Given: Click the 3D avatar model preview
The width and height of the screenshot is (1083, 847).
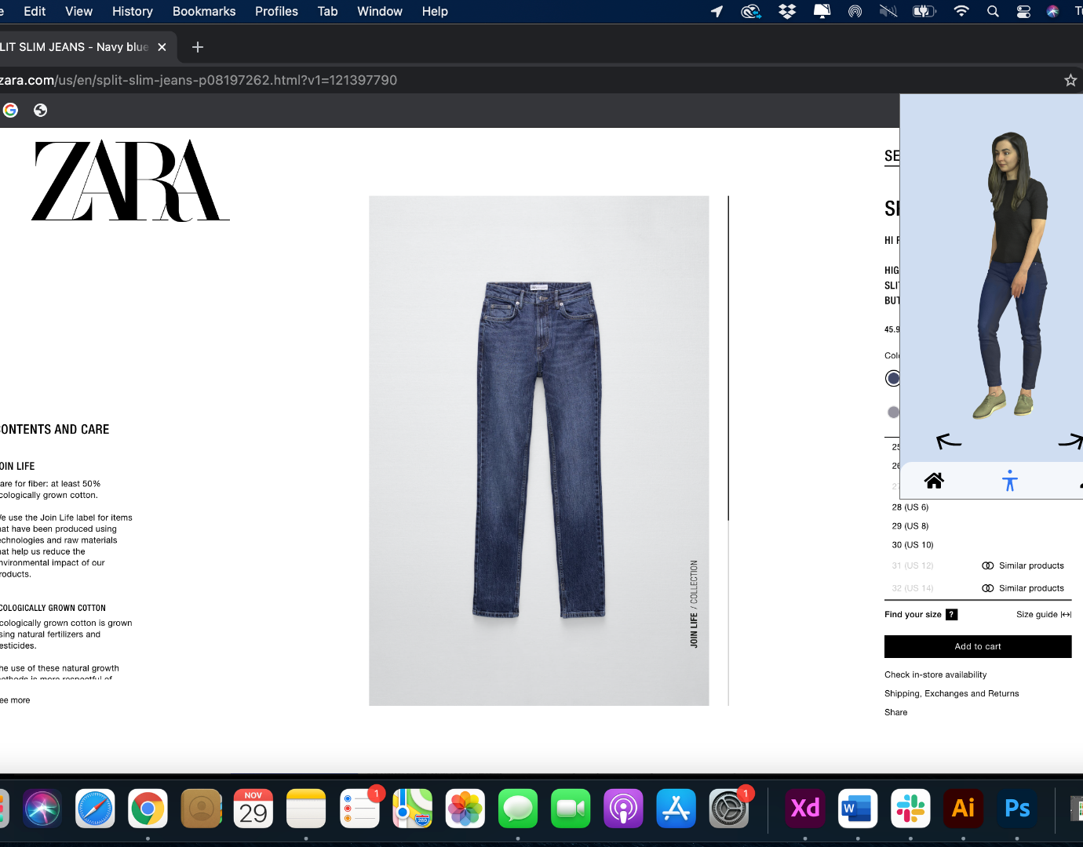Looking at the screenshot, I should (x=1010, y=274).
